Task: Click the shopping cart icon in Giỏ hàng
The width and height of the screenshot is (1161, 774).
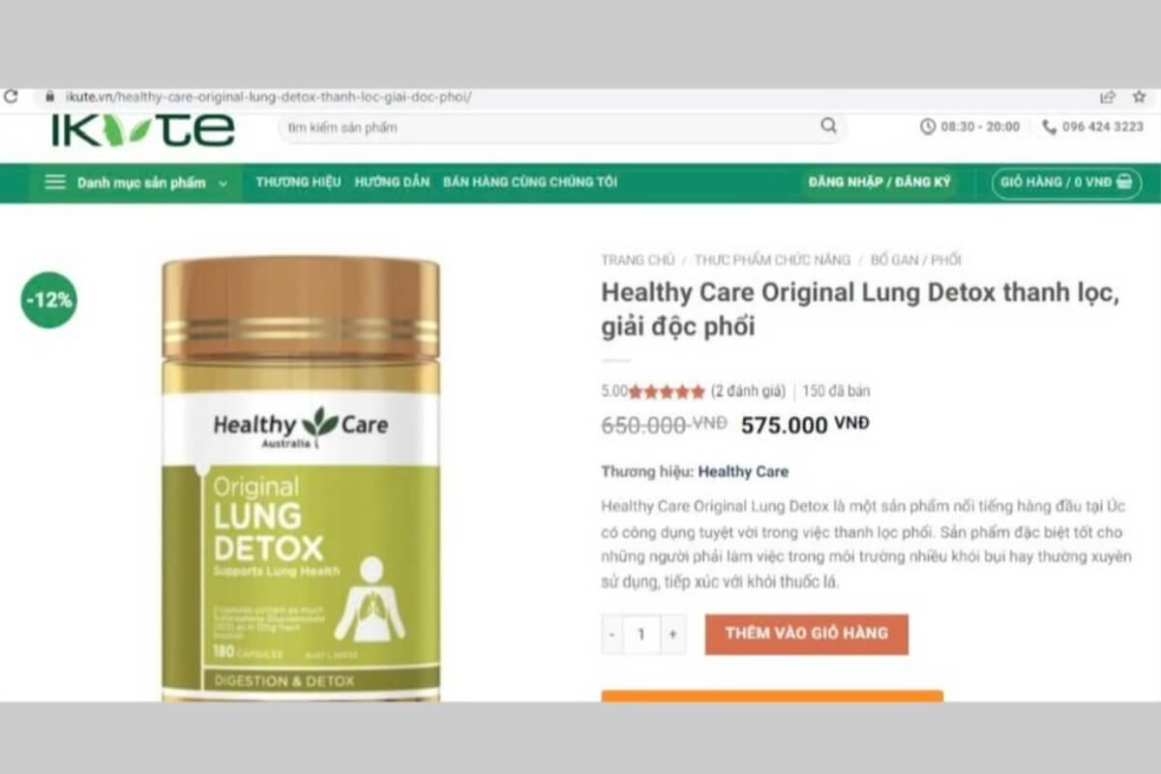Action: tap(1124, 182)
